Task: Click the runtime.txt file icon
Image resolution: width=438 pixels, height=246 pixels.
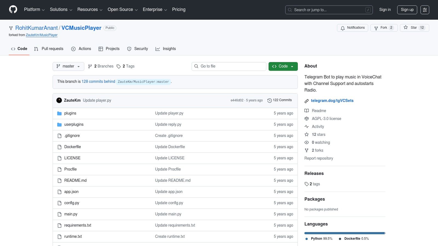Action: [x=59, y=237]
